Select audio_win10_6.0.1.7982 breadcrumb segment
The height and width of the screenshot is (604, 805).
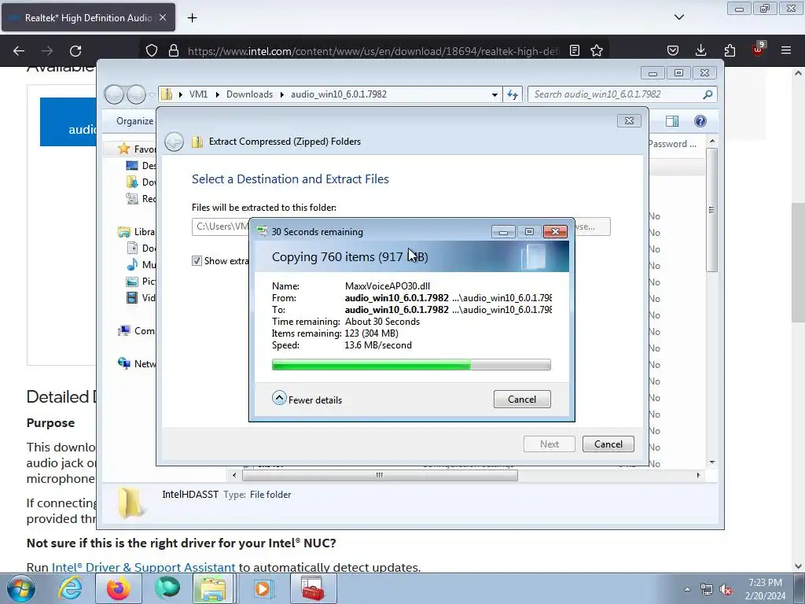click(x=338, y=94)
